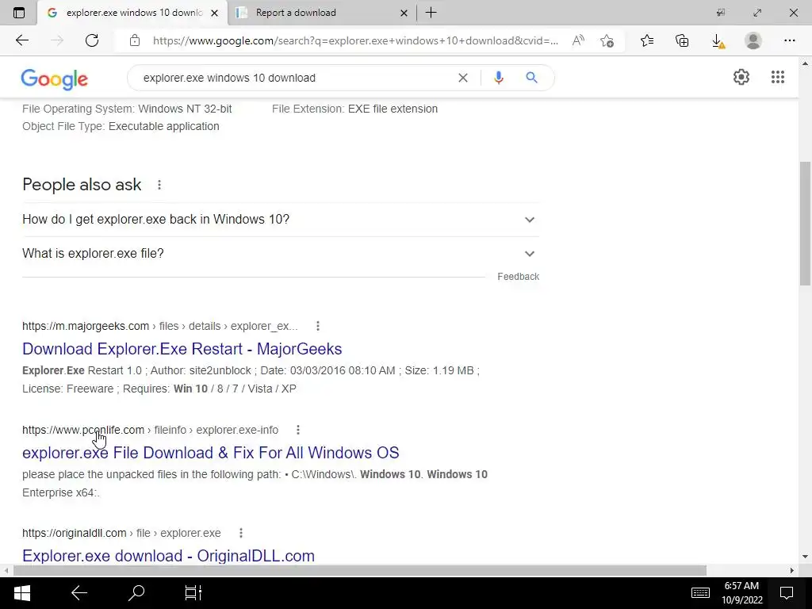Open the Windows Start button
Image resolution: width=812 pixels, height=609 pixels.
[x=21, y=593]
